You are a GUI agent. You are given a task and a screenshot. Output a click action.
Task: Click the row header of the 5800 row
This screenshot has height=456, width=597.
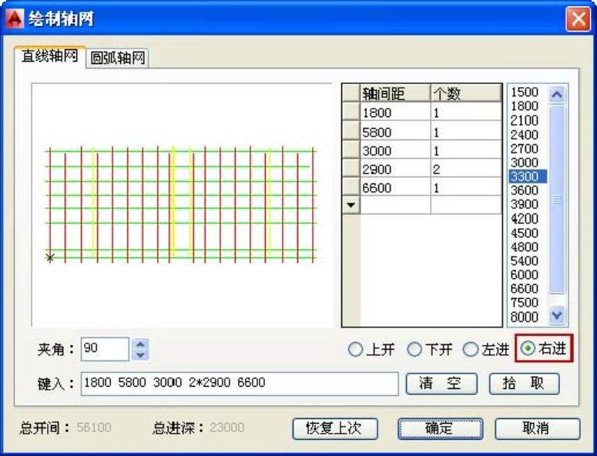(351, 131)
